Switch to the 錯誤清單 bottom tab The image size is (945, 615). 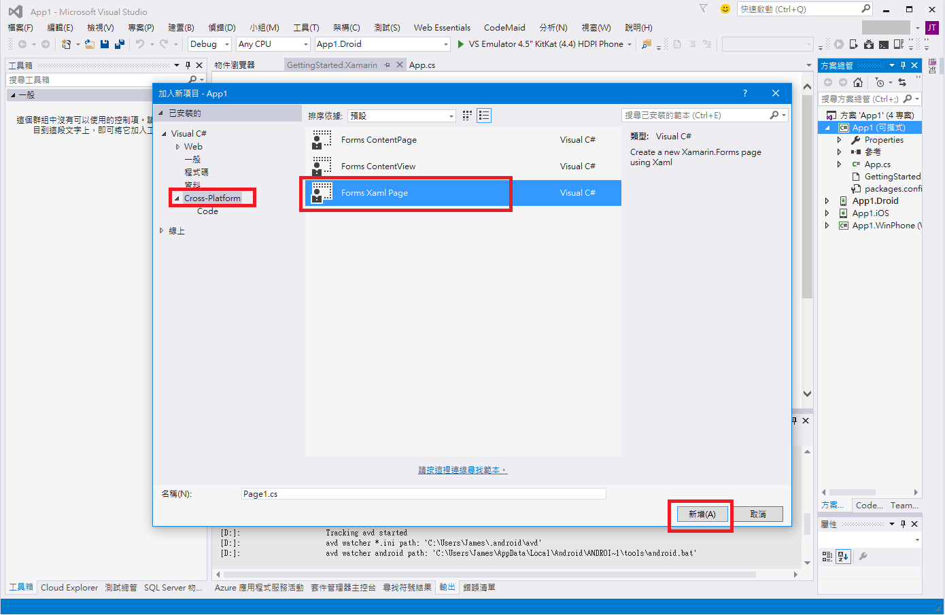coord(479,588)
